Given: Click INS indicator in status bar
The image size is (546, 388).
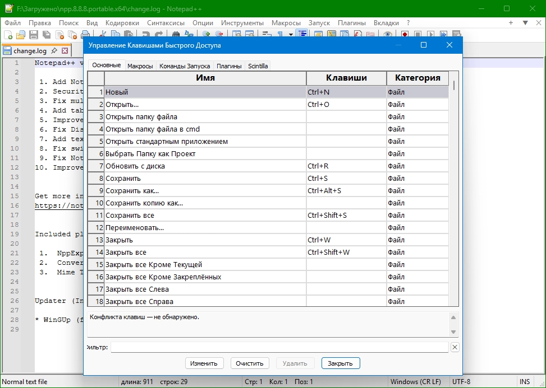Looking at the screenshot, I should pyautogui.click(x=525, y=382).
